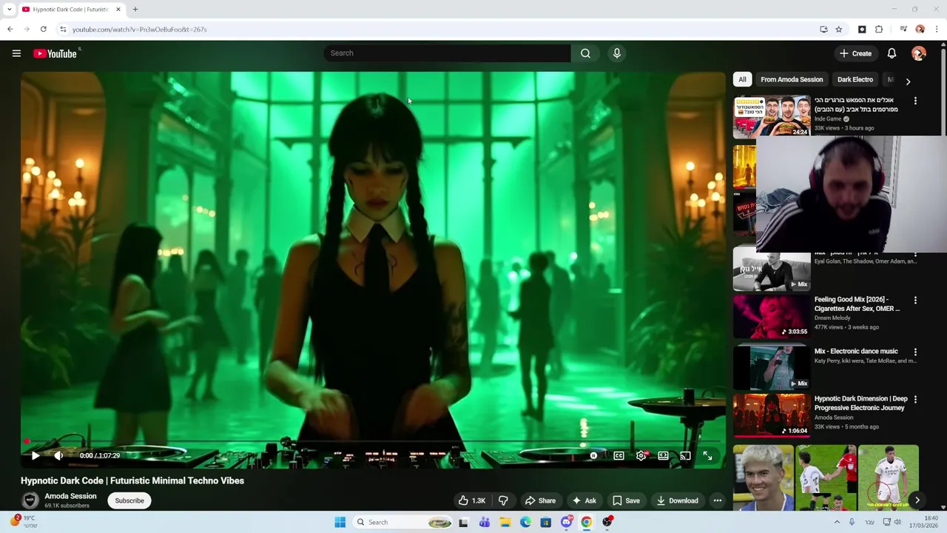This screenshot has width=947, height=533.
Task: Reload the YouTube page
Action: pos(44,30)
